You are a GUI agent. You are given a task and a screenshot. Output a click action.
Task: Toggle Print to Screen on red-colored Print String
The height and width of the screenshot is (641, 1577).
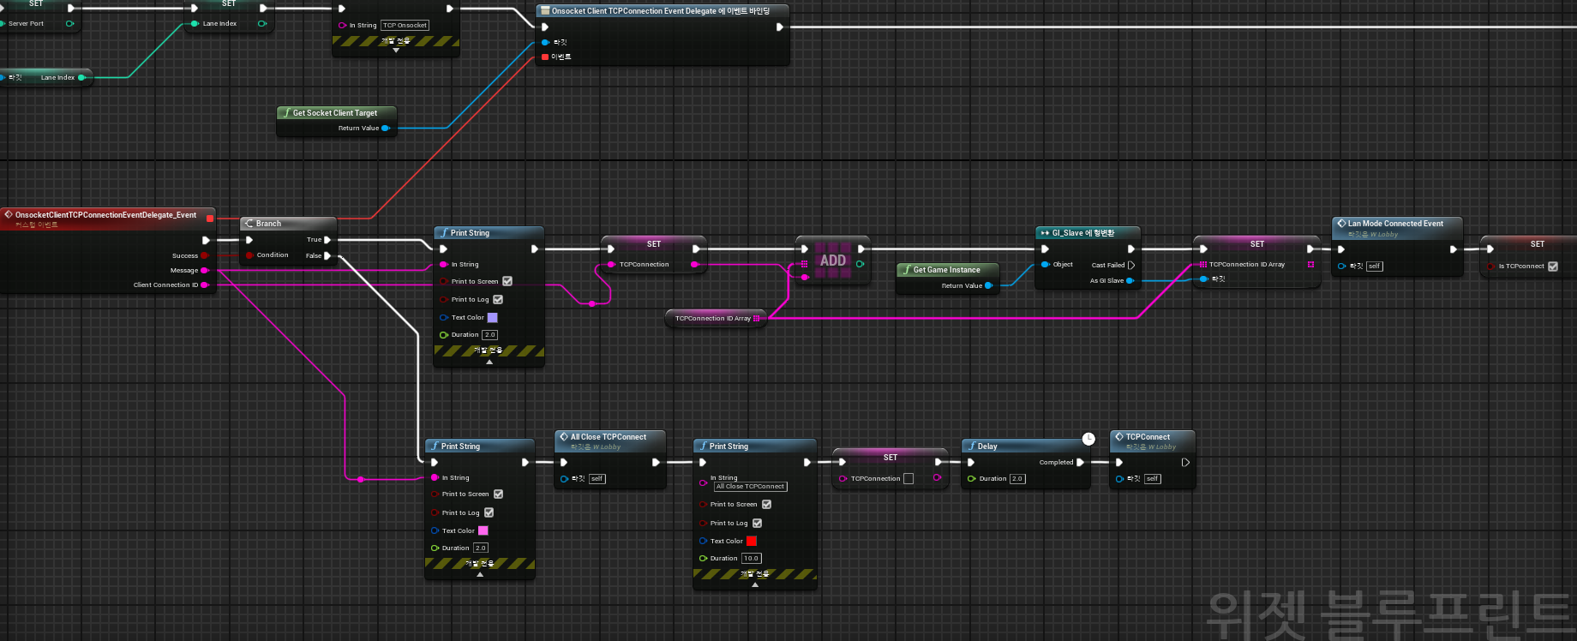pyautogui.click(x=766, y=504)
